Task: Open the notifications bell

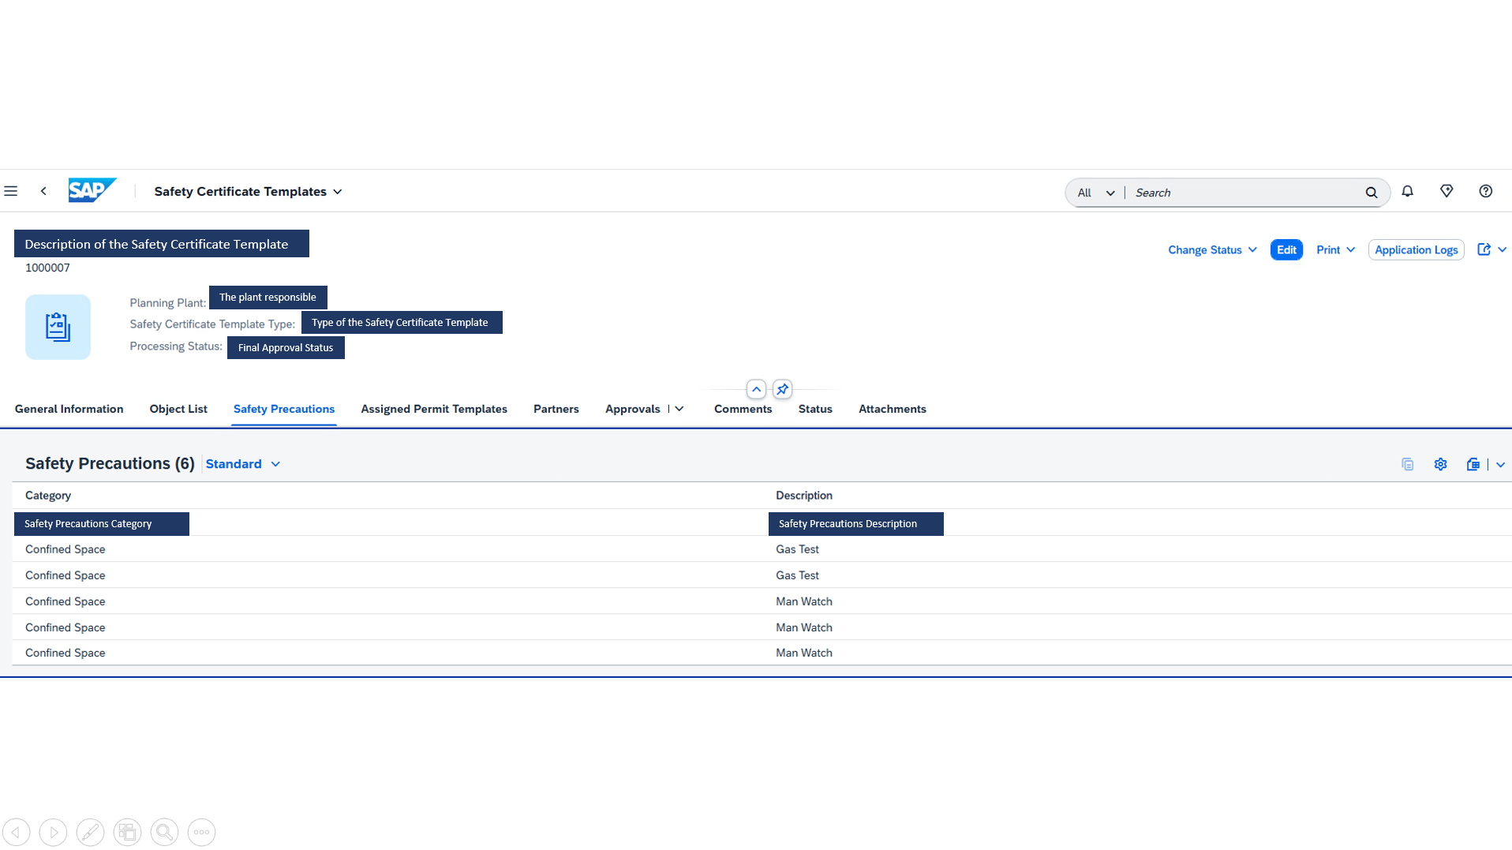Action: tap(1407, 191)
